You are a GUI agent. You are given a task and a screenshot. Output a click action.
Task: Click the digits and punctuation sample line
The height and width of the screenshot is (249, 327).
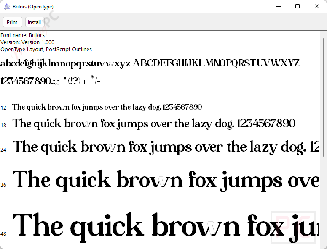pyautogui.click(x=51, y=81)
